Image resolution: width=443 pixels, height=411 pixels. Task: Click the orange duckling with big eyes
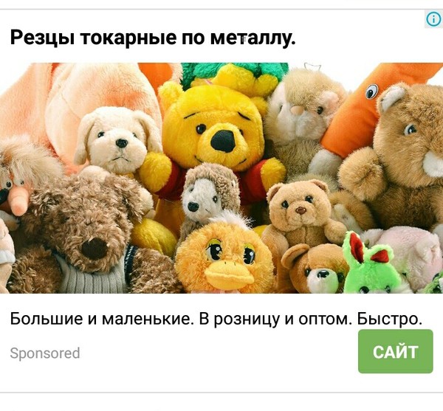224,255
